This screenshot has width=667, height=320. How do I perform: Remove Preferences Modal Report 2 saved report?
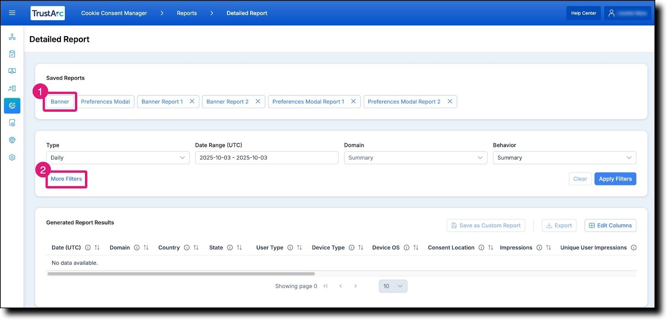450,101
